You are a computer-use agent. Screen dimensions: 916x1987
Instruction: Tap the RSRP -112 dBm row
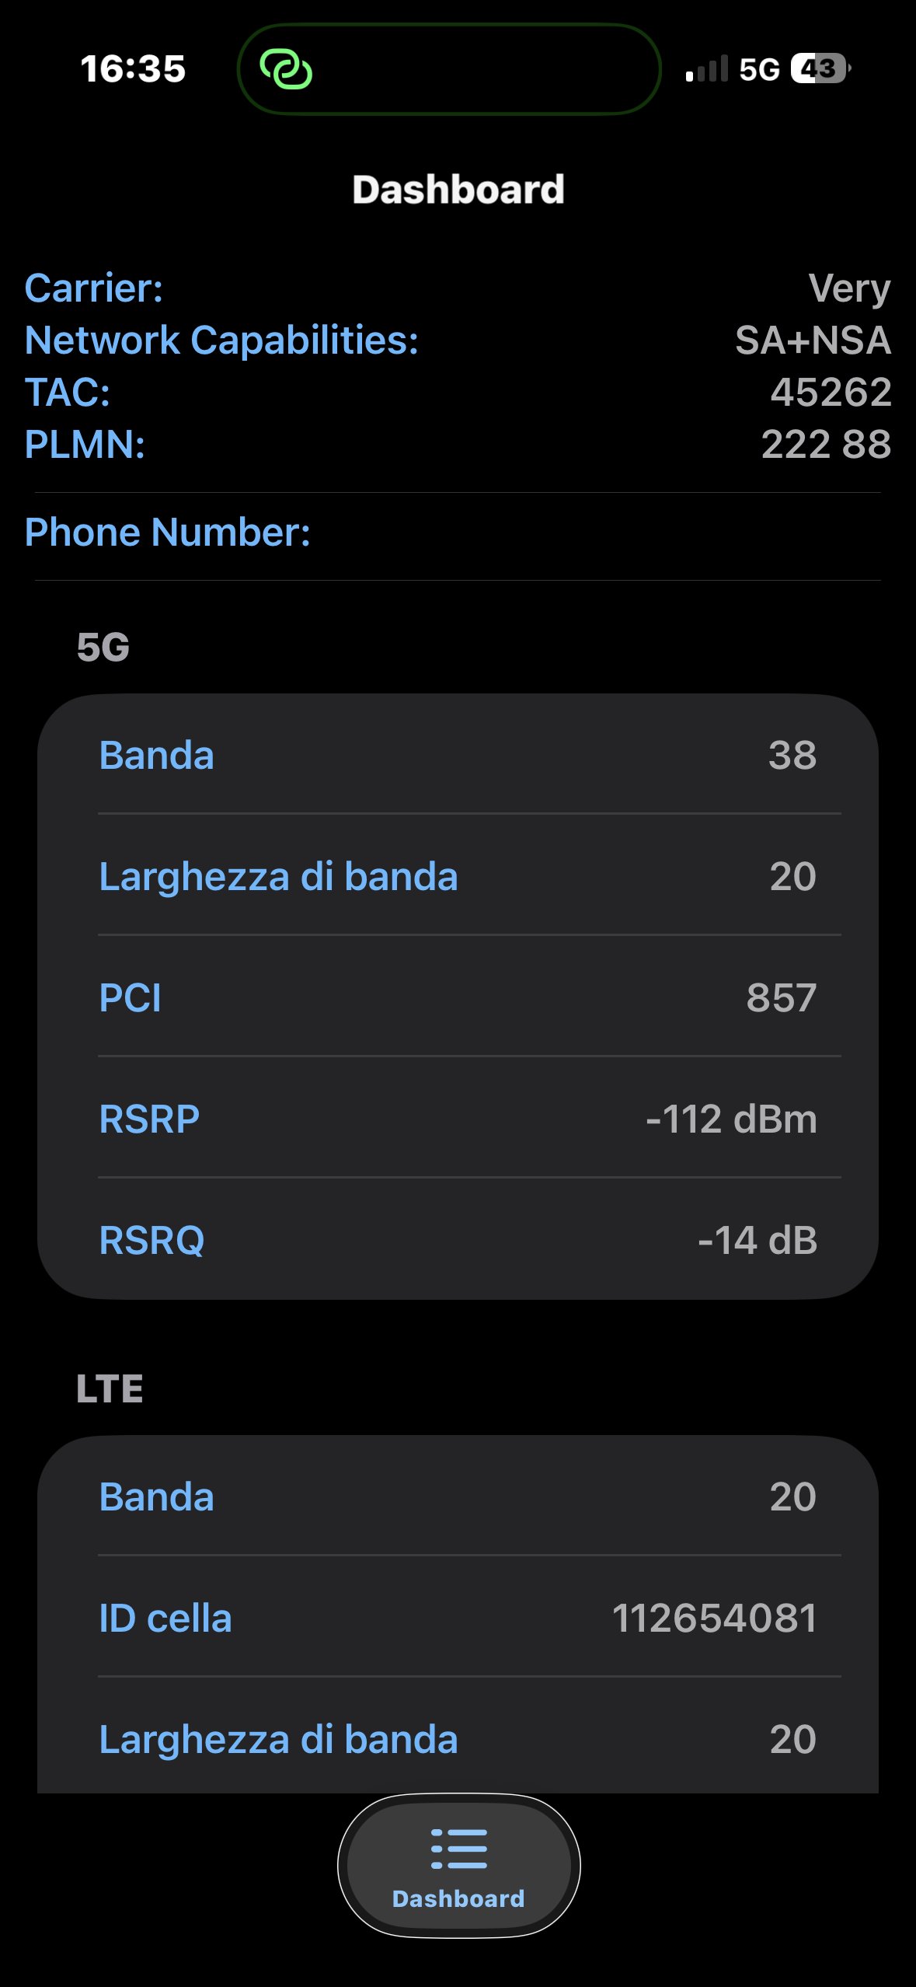click(x=458, y=1119)
